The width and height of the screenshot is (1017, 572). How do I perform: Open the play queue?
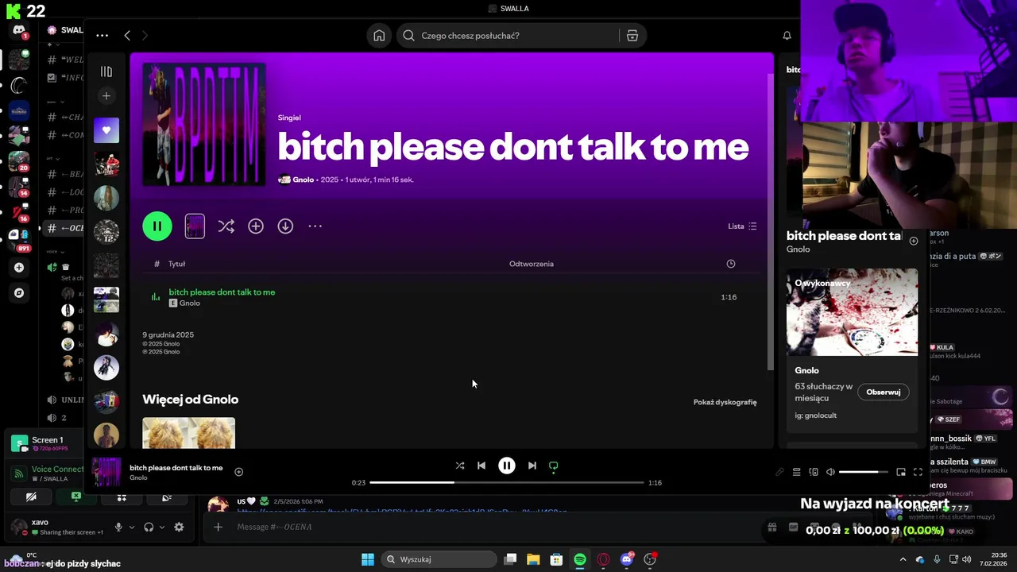point(796,472)
